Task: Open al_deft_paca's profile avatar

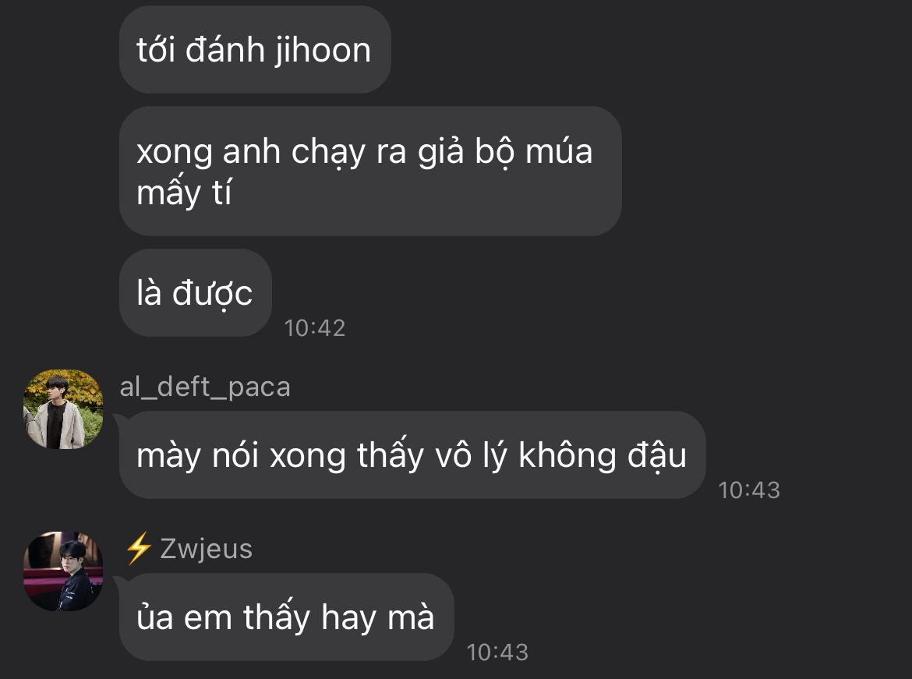Action: 63,409
